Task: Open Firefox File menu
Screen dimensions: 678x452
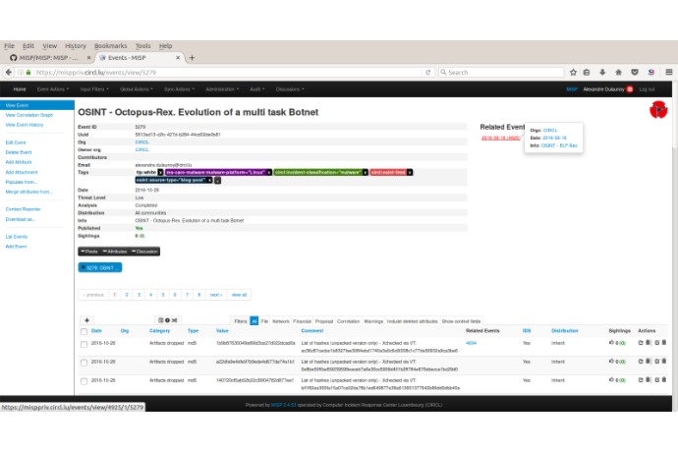Action: coord(9,46)
